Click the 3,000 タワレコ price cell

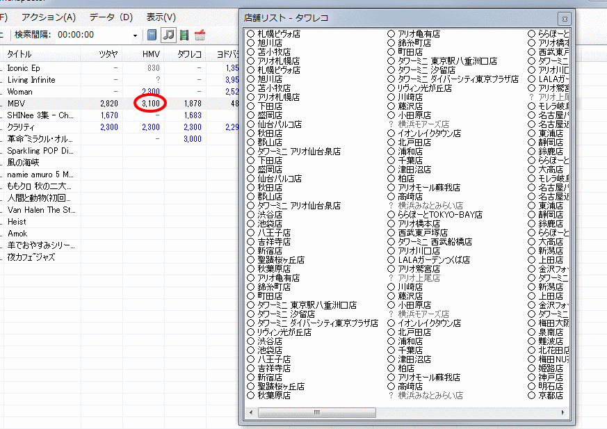pyautogui.click(x=193, y=139)
